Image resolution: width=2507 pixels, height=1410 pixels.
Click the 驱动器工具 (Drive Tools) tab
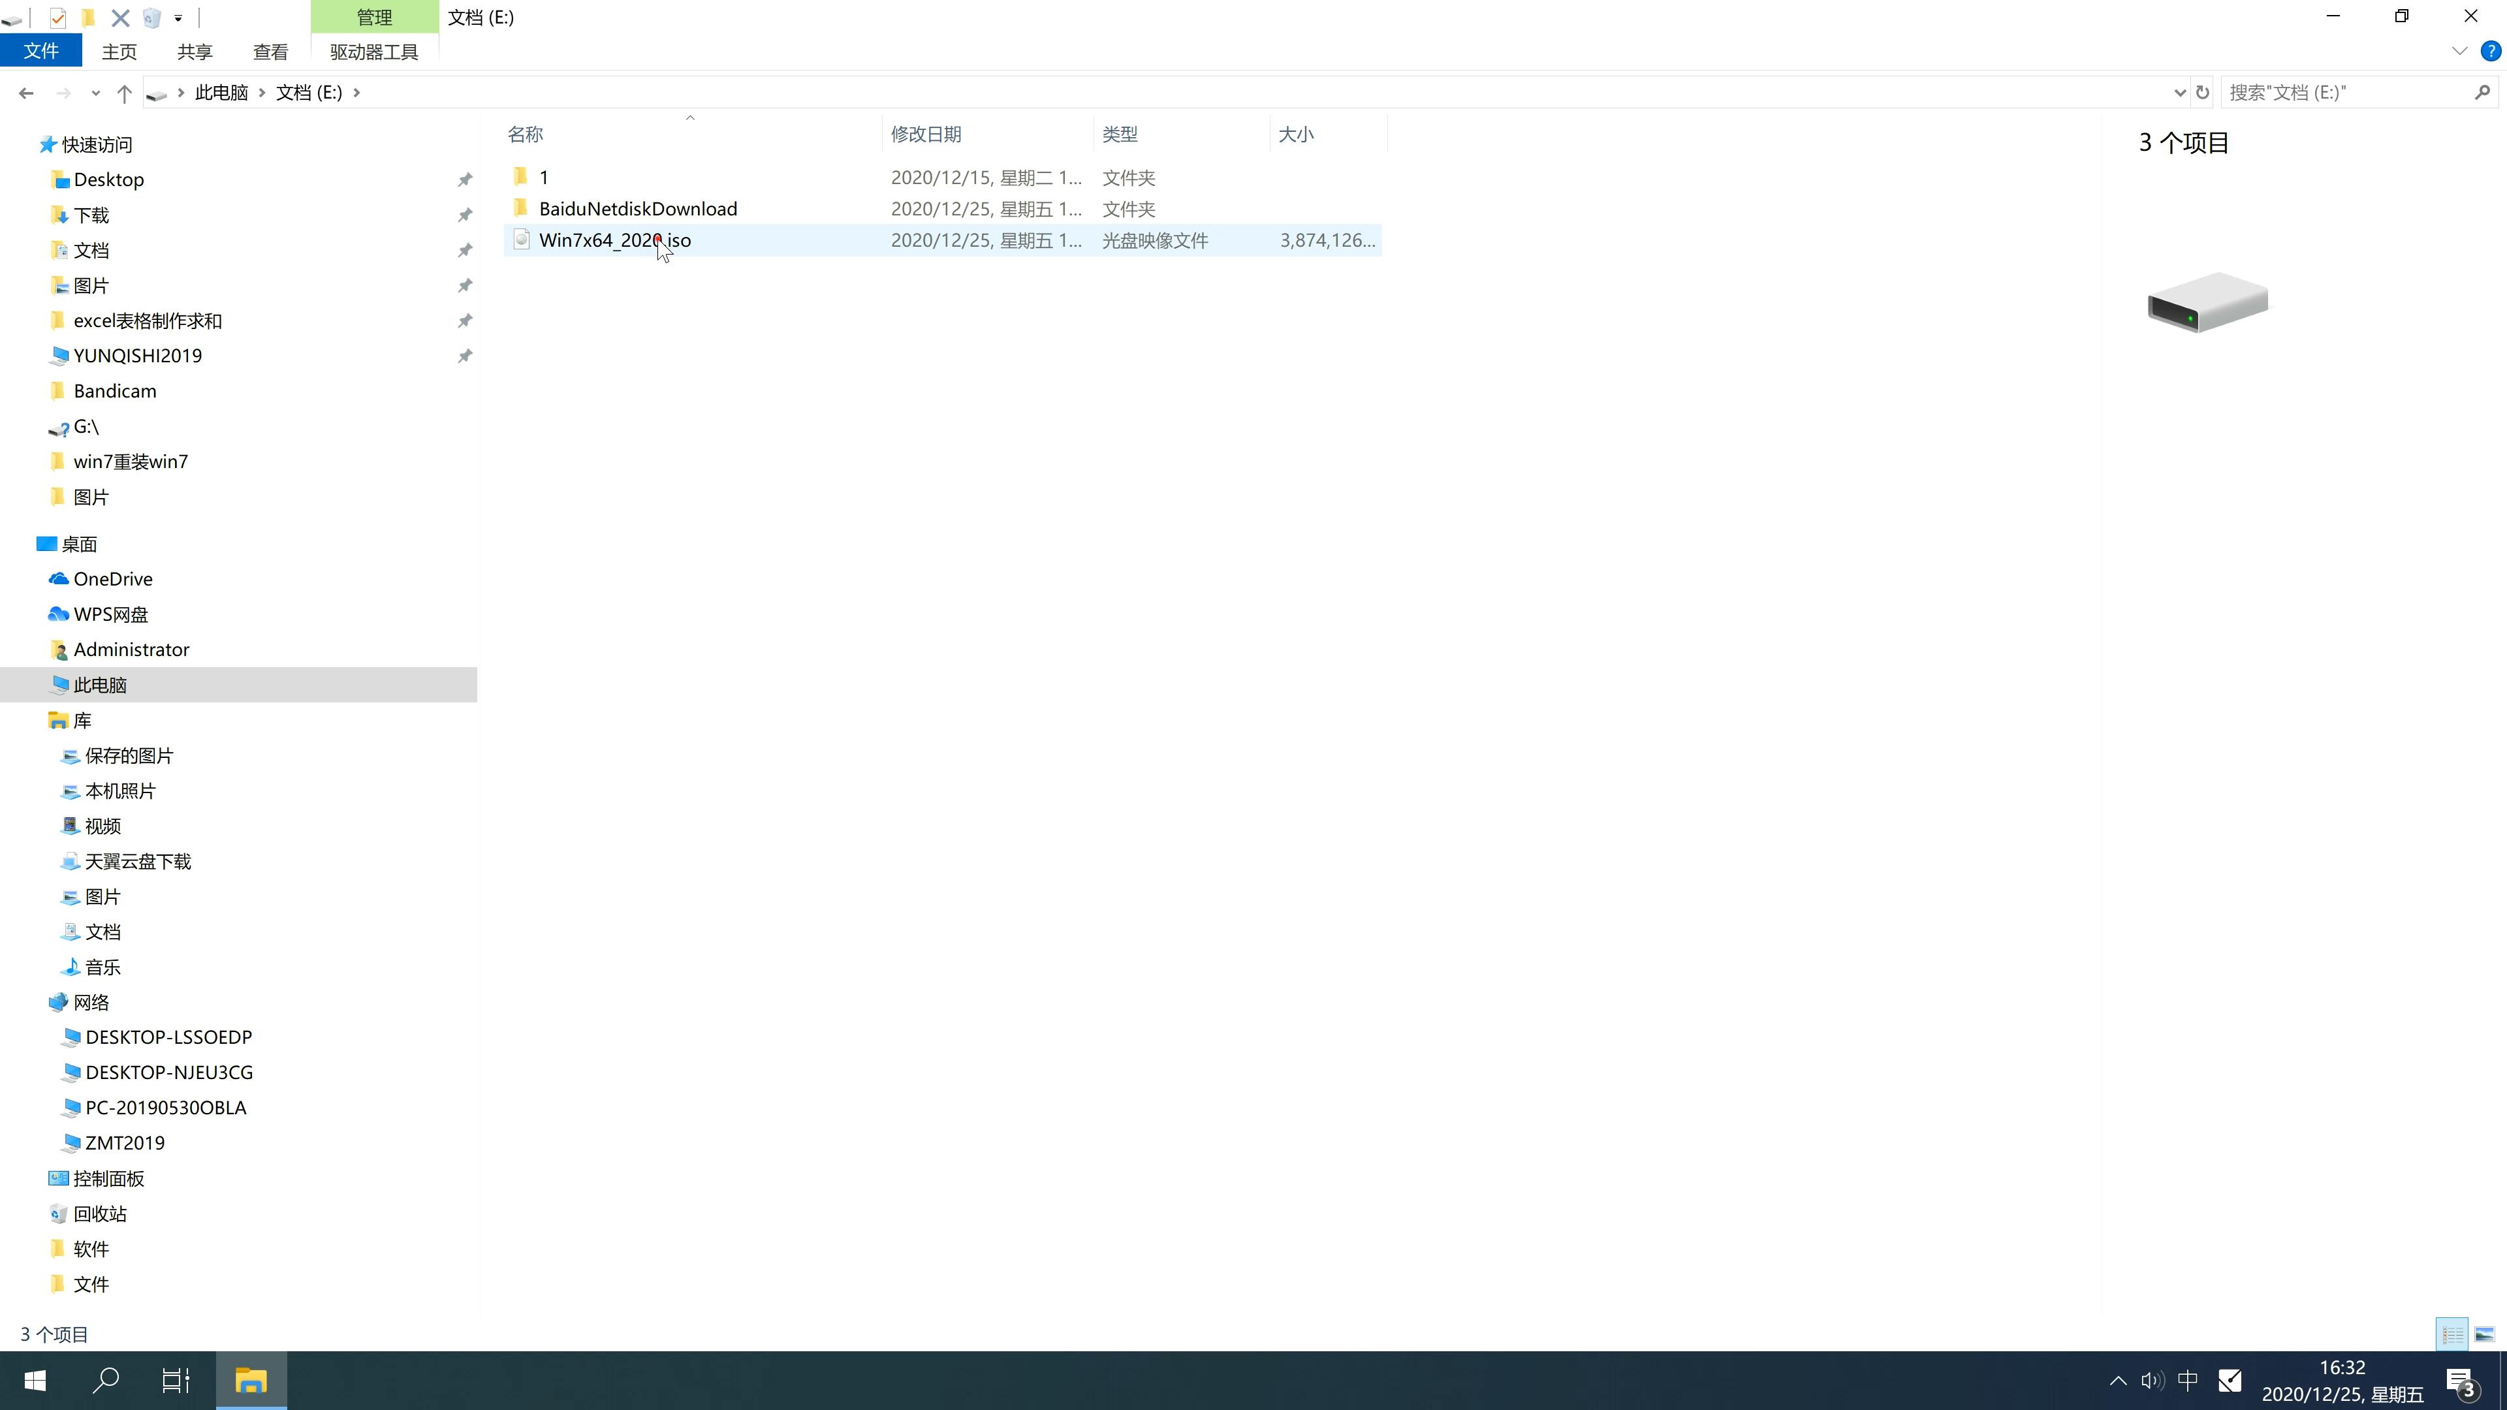373,50
